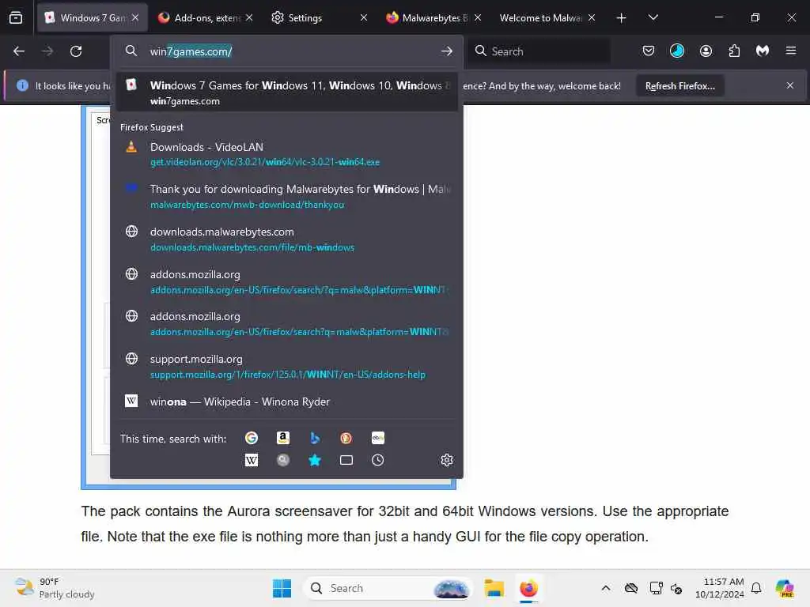Viewport: 810px width, 607px height.
Task: Open the Extensions puzzle-piece menu
Action: (734, 51)
